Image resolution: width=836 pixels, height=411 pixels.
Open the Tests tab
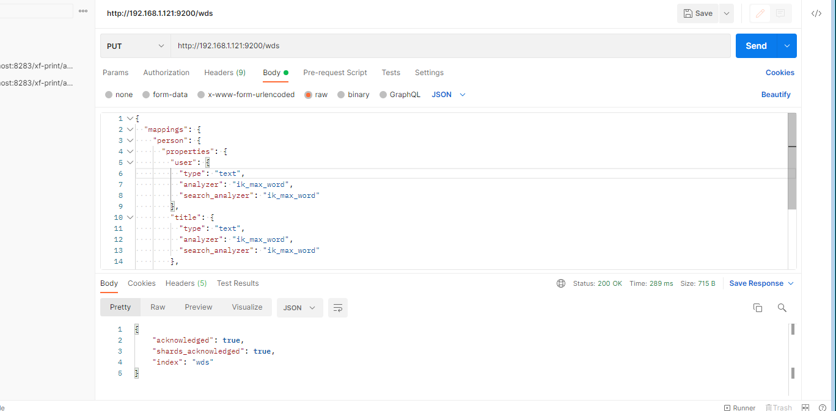pos(391,73)
